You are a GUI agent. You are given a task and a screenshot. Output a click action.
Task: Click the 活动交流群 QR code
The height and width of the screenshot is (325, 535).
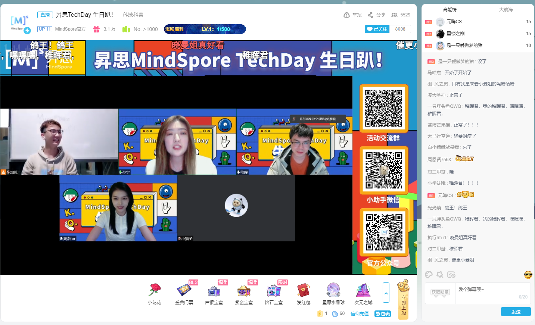(x=383, y=108)
